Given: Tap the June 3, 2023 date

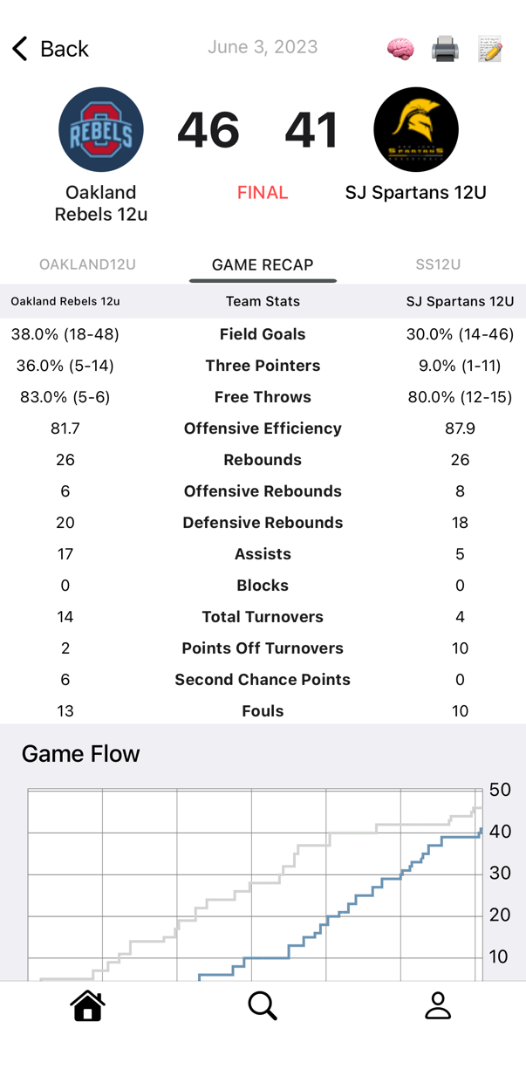Looking at the screenshot, I should 263,47.
